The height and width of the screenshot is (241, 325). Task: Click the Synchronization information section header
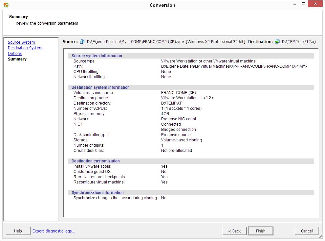coord(98,193)
